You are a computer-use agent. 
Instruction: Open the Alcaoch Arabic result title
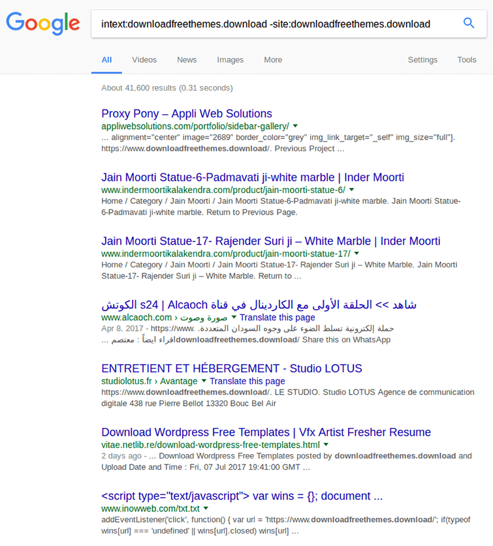pyautogui.click(x=259, y=305)
